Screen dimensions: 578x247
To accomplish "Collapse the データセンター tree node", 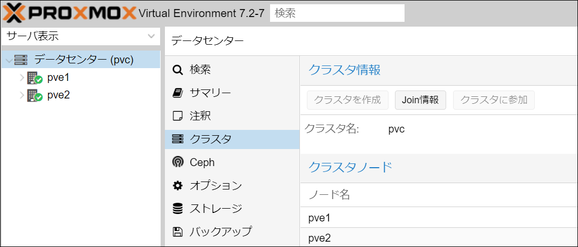I will 8,60.
